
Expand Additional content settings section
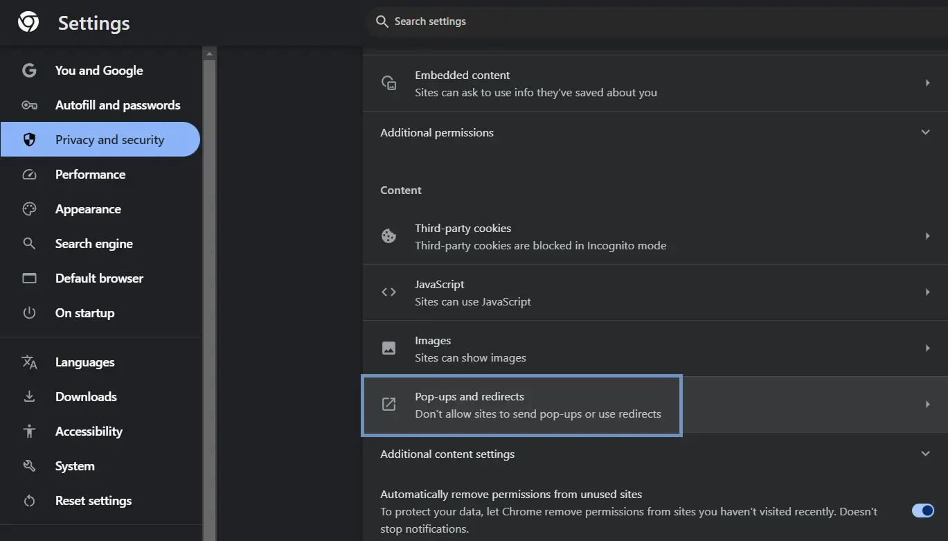click(x=925, y=454)
